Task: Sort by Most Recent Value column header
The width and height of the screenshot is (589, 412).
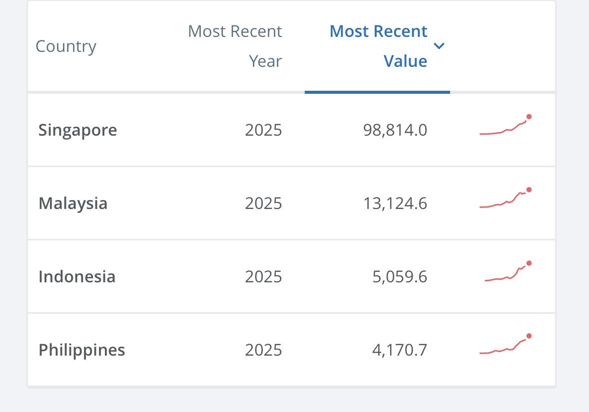Action: pyautogui.click(x=378, y=46)
